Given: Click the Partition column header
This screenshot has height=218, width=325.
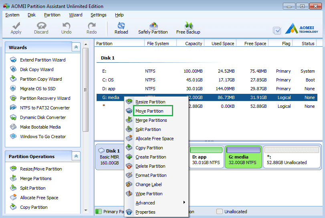Looking at the screenshot, I should (119, 44).
